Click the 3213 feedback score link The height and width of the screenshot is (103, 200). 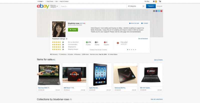[82, 23]
